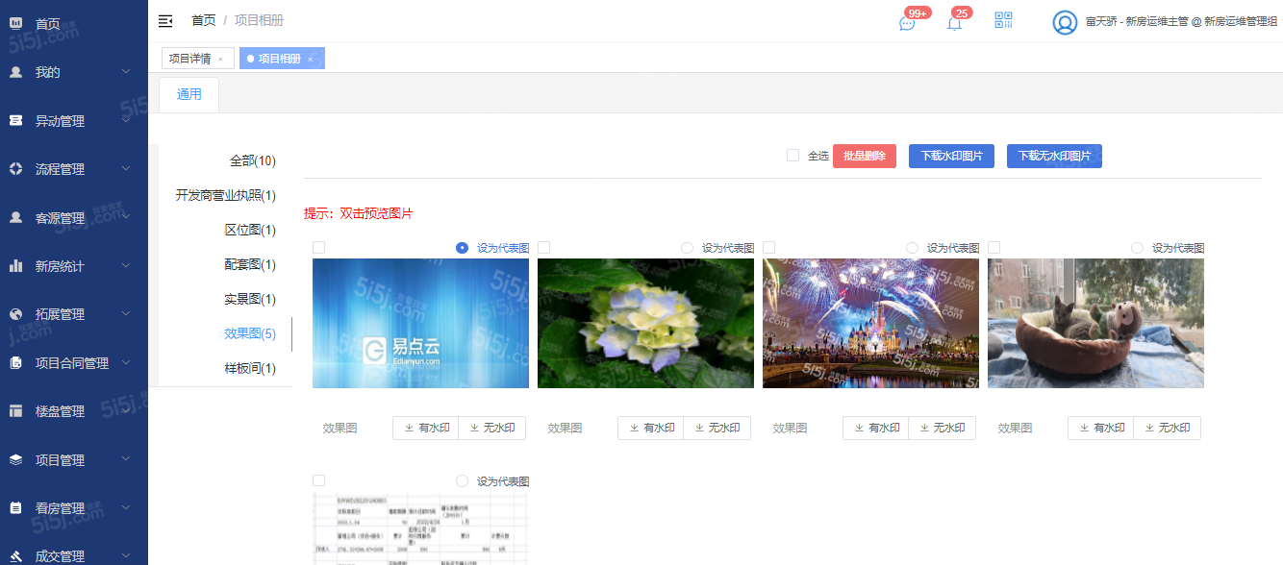1283x565 pixels.
Task: Open the notification bell icon
Action: point(954,23)
